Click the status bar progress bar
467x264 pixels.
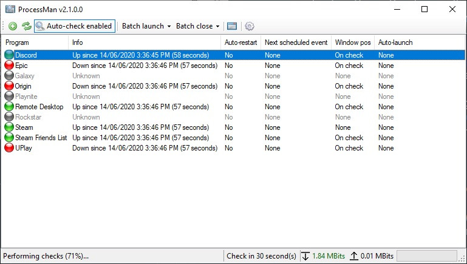point(427,256)
